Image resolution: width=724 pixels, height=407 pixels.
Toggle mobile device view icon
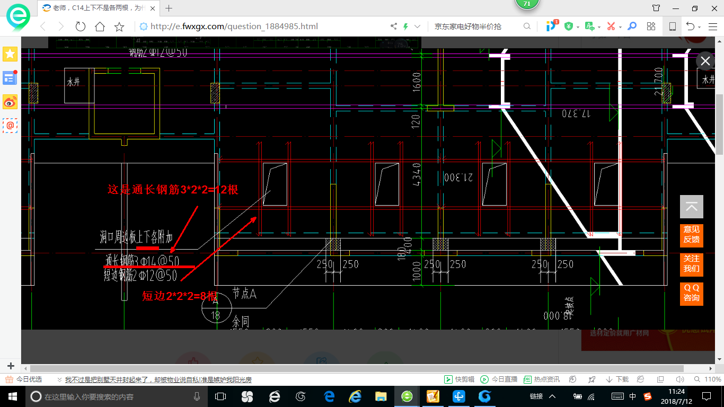pos(673,26)
